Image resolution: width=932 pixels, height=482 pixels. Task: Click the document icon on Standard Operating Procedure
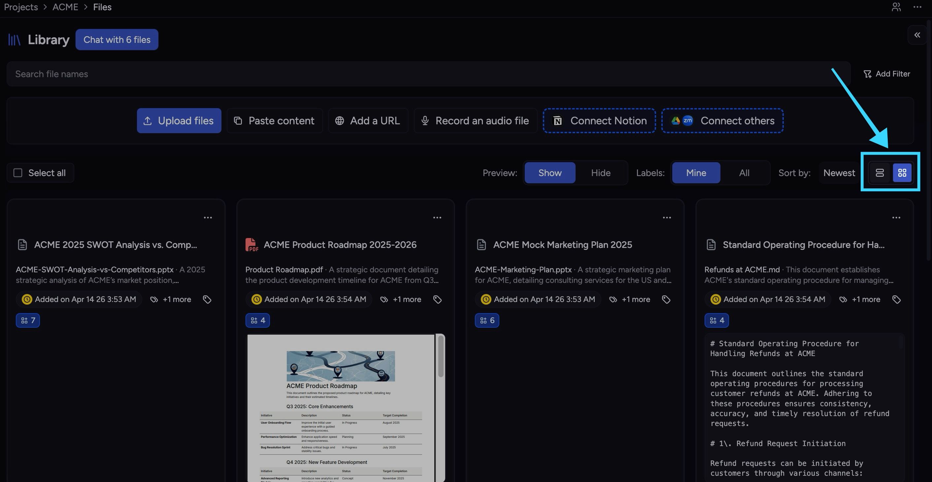pyautogui.click(x=711, y=245)
